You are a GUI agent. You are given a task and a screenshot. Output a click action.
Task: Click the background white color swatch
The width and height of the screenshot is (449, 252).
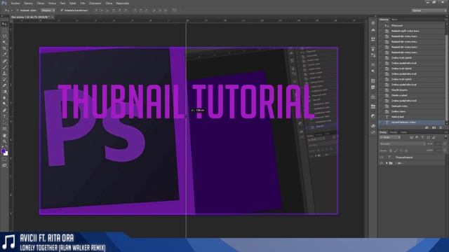pyautogui.click(x=6, y=154)
